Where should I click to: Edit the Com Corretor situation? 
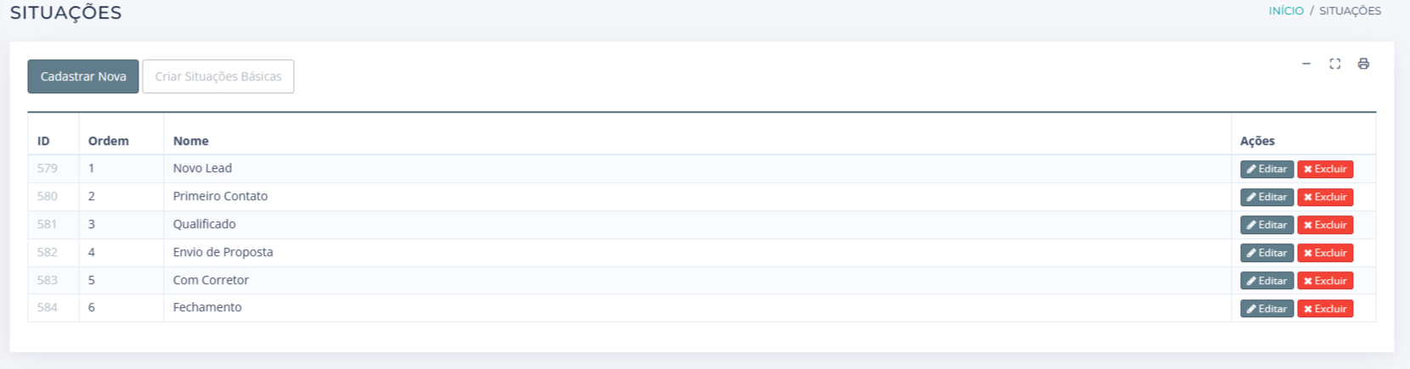[x=1266, y=281]
